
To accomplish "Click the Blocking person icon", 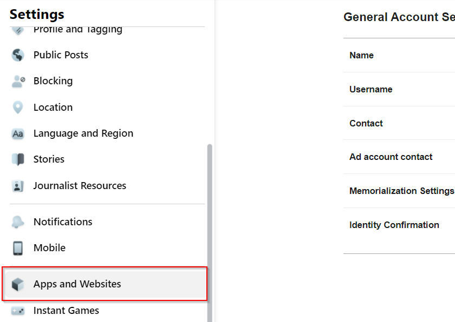I will tap(18, 81).
